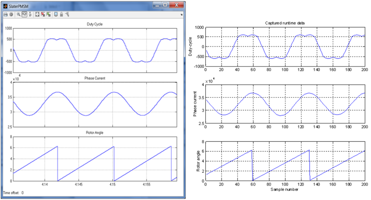Maximize the SlaterPMSM window
Screen dimensions: 371x200
(x=164, y=5)
